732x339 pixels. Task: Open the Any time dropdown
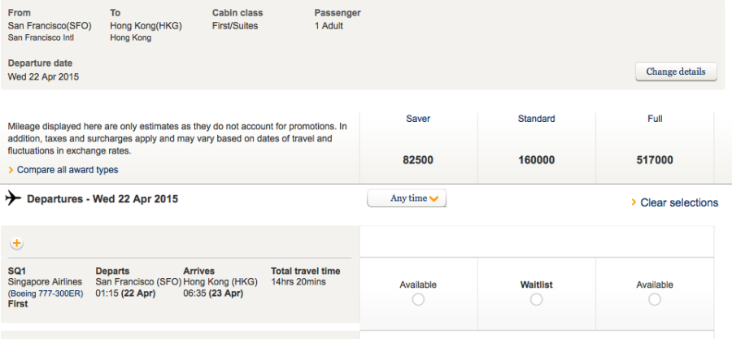(407, 198)
